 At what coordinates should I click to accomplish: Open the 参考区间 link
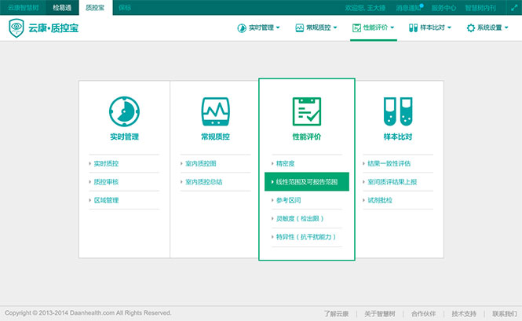(x=288, y=200)
